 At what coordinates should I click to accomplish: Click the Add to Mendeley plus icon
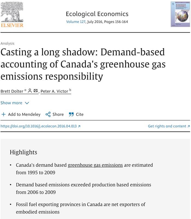pos(4,114)
